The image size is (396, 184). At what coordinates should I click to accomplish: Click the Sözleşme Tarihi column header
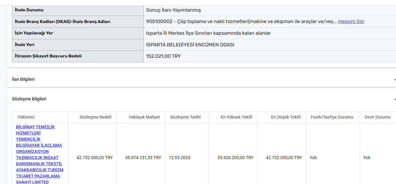(185, 117)
